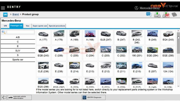180x102 pixels.
Task: Select the A (177) model series
Action: point(43,37)
